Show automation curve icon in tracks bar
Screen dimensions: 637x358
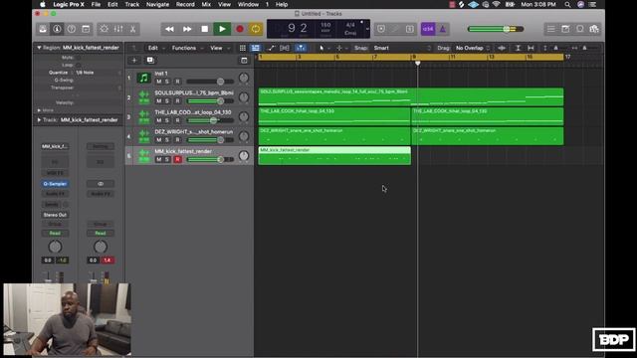point(271,48)
